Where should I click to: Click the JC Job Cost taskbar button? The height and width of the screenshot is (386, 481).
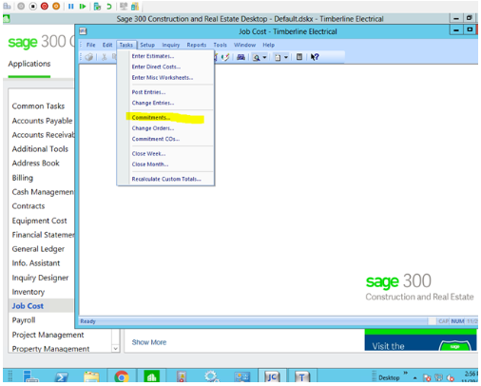pos(272,376)
